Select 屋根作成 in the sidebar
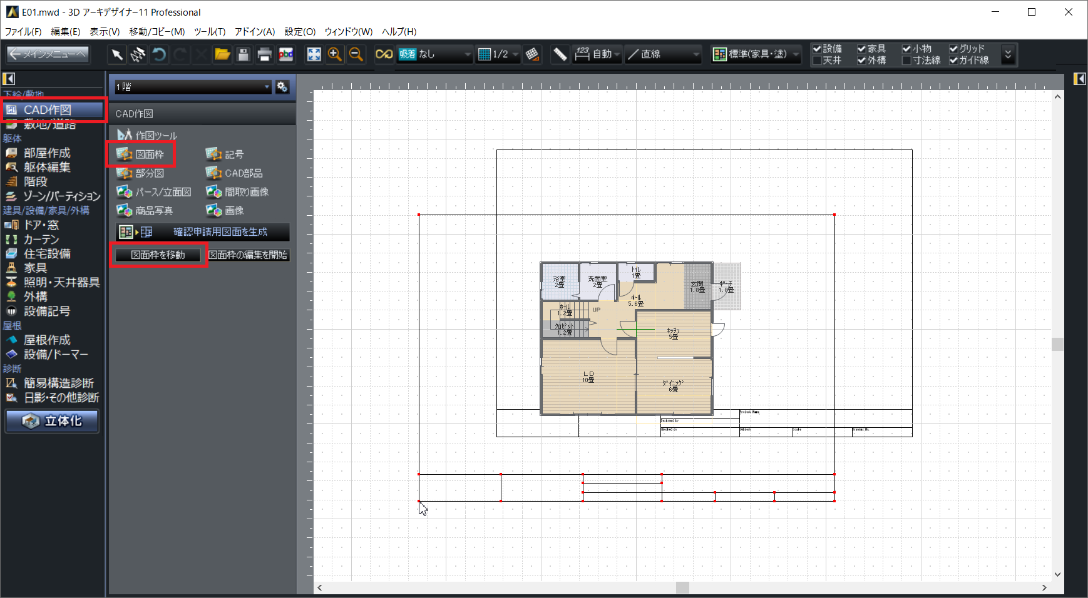 click(47, 340)
